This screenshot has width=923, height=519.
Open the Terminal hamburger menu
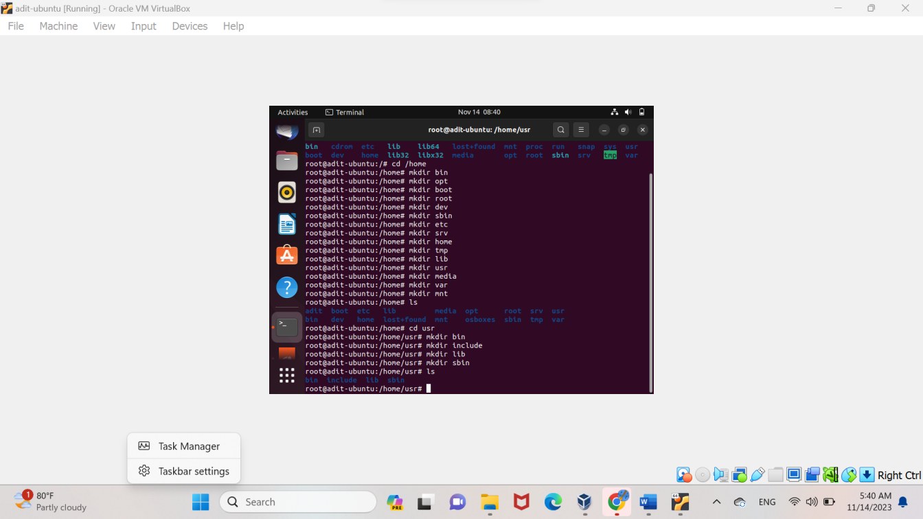pos(581,130)
